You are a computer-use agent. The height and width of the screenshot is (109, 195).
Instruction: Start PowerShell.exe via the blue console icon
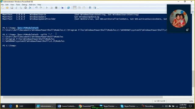click(68, 8)
